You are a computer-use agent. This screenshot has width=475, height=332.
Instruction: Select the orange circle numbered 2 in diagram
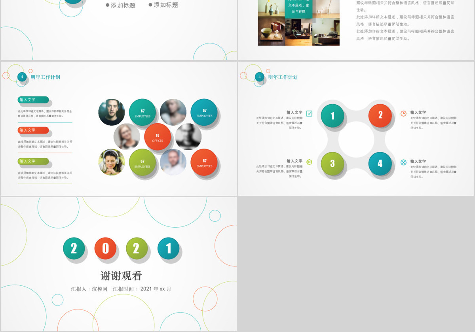coord(380,115)
